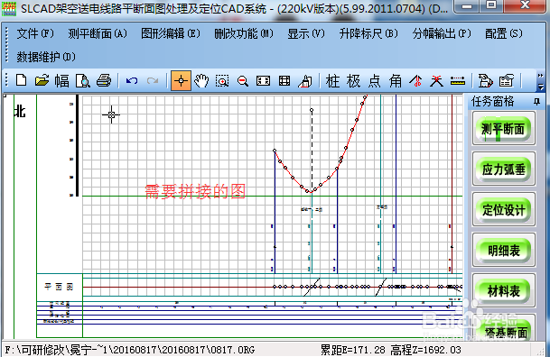Click the brush redraw icon
Screen dimensions: 550x357
click(305, 81)
